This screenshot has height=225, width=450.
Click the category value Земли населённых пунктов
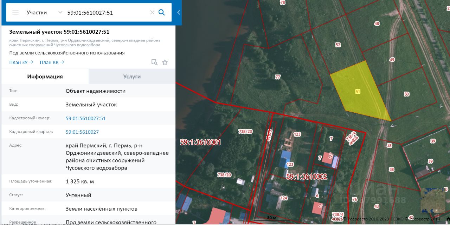102,209
